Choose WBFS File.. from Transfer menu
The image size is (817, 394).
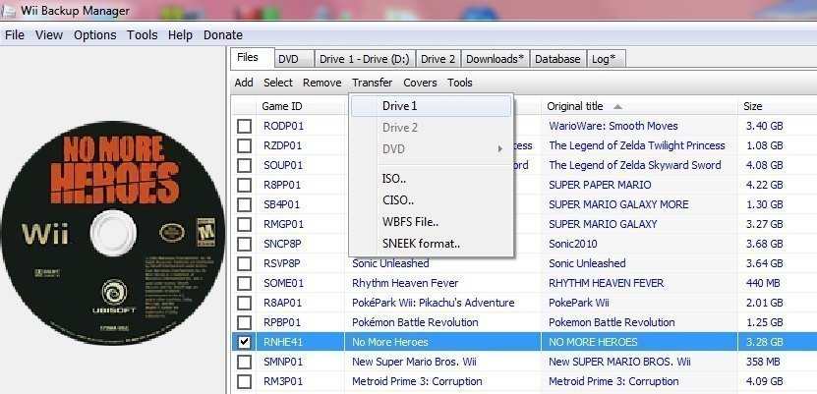[431, 222]
